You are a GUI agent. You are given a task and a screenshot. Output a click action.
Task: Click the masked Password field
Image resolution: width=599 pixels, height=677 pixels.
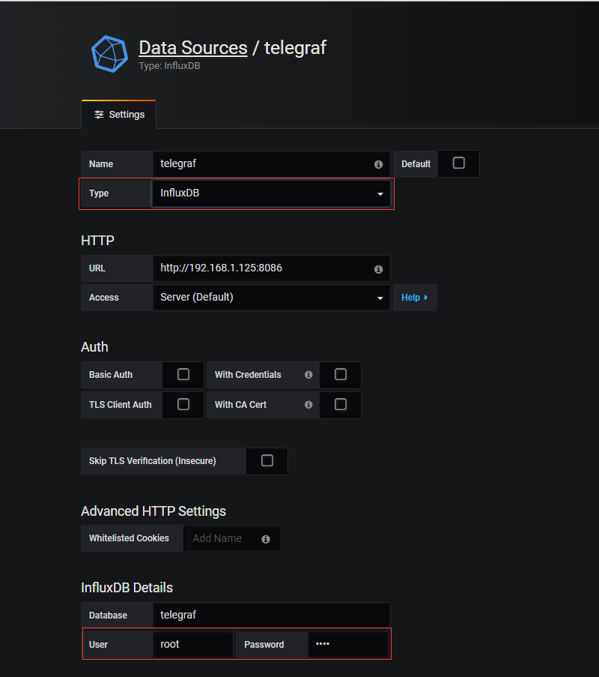point(347,644)
